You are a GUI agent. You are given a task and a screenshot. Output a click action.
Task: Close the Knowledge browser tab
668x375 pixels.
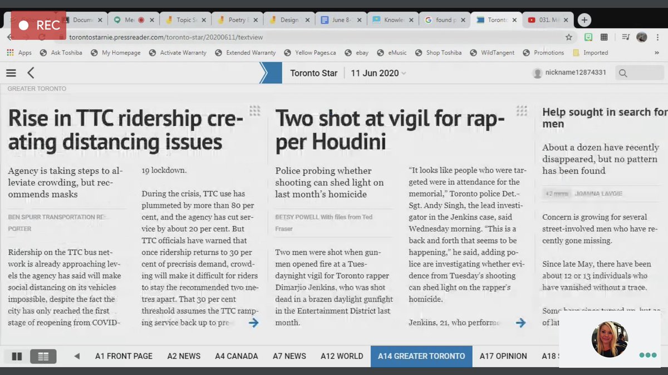[411, 20]
